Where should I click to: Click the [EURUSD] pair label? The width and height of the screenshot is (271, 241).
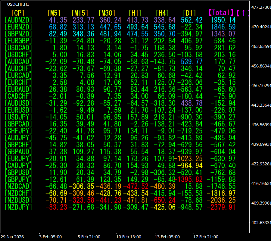(18, 110)
